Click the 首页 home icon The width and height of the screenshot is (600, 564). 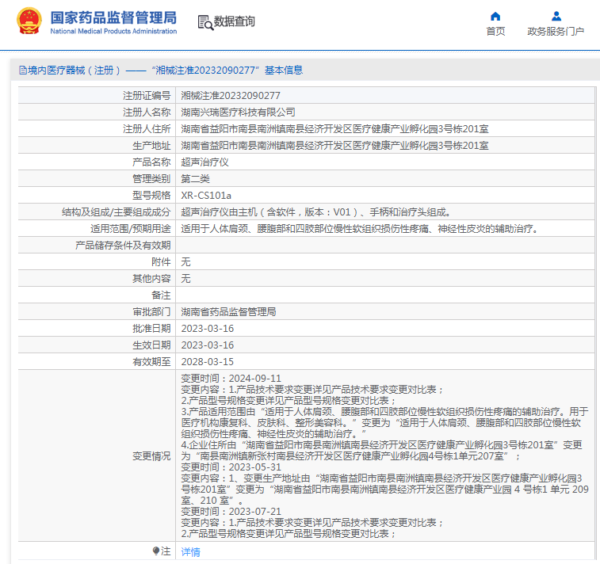[x=495, y=16]
